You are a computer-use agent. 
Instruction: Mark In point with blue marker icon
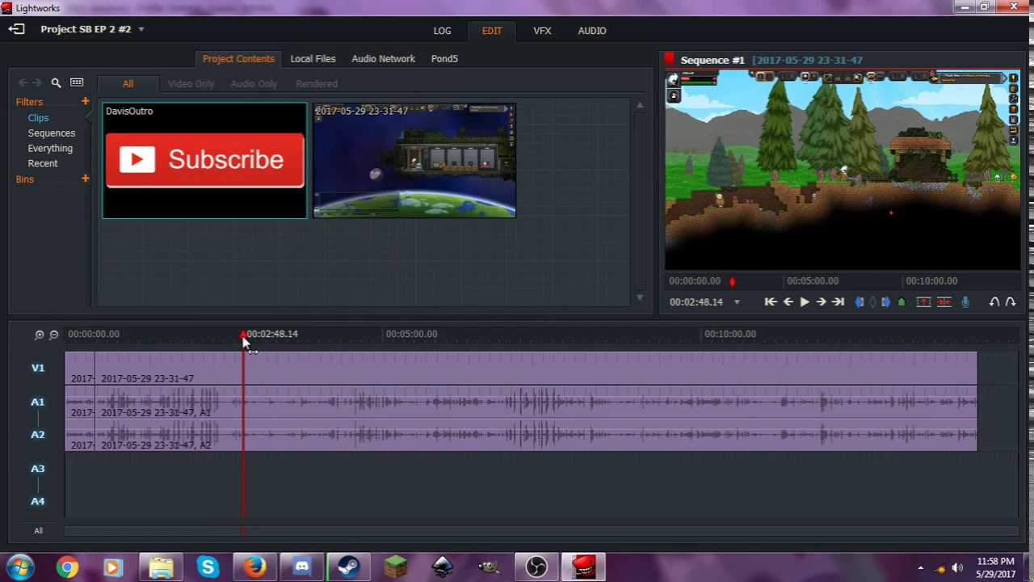point(860,302)
